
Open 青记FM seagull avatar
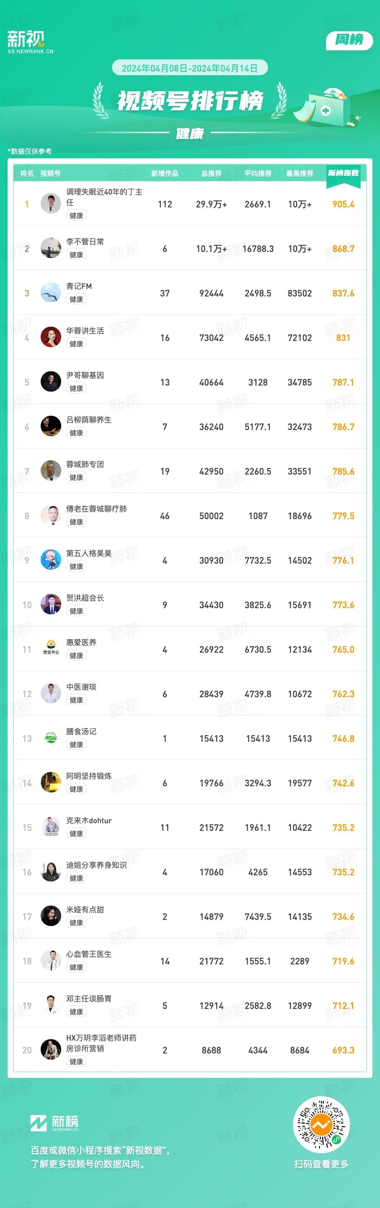tap(51, 293)
